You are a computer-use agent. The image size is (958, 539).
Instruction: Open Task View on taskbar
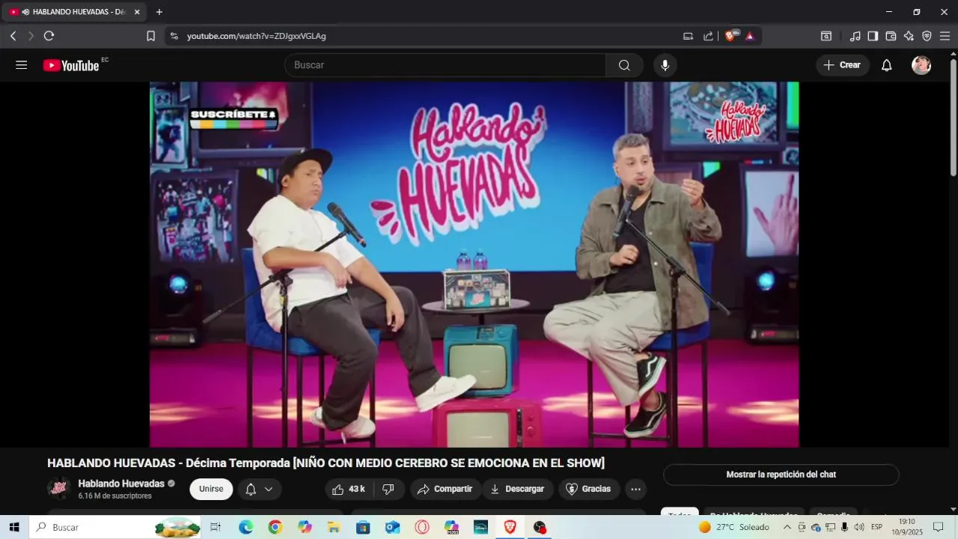pos(216,527)
